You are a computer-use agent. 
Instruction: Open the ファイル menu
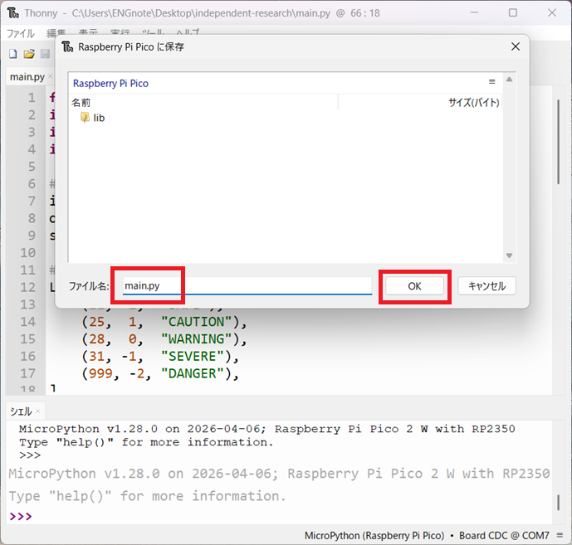pyautogui.click(x=21, y=33)
